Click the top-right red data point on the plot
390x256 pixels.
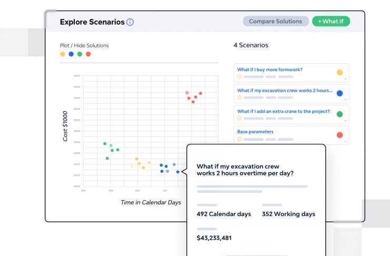pyautogui.click(x=201, y=93)
